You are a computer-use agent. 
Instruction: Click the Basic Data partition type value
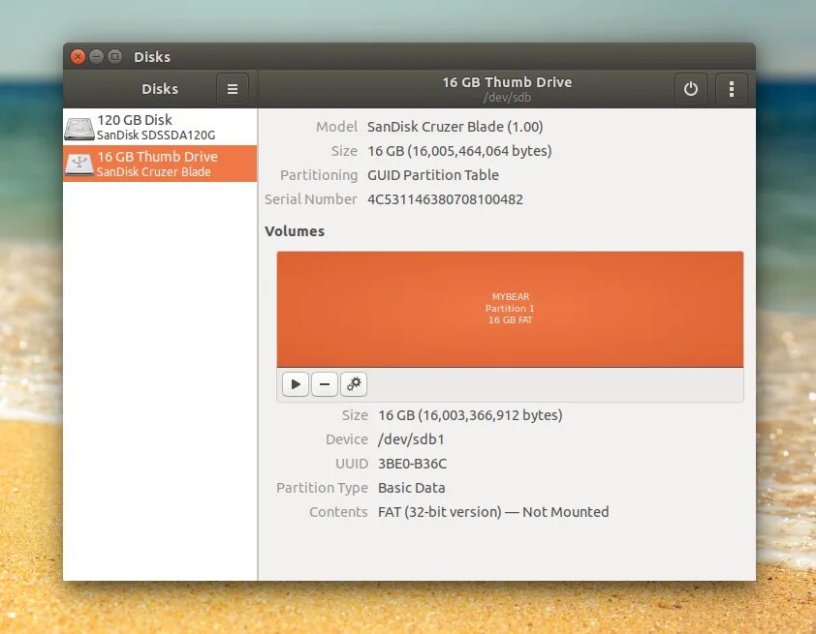[412, 488]
